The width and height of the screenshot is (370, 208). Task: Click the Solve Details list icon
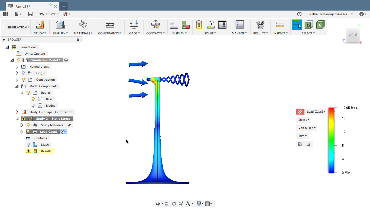(x=222, y=25)
